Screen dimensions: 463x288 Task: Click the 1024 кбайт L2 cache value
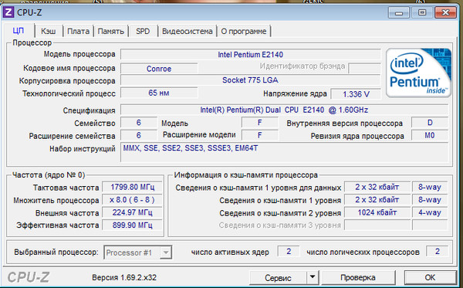pos(377,212)
